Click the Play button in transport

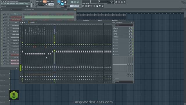click(x=40, y=4)
